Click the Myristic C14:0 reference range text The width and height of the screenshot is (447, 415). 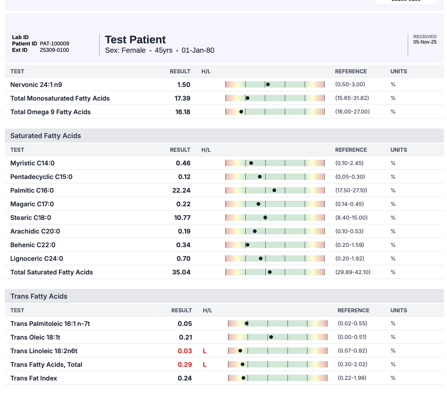click(x=349, y=163)
